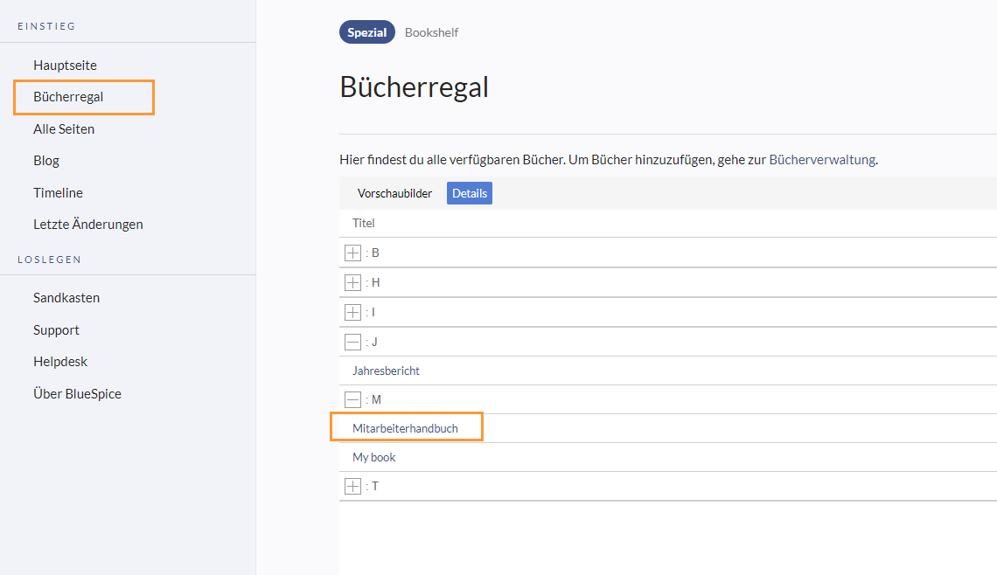
Task: Open the Sandkasten page
Action: tap(66, 298)
